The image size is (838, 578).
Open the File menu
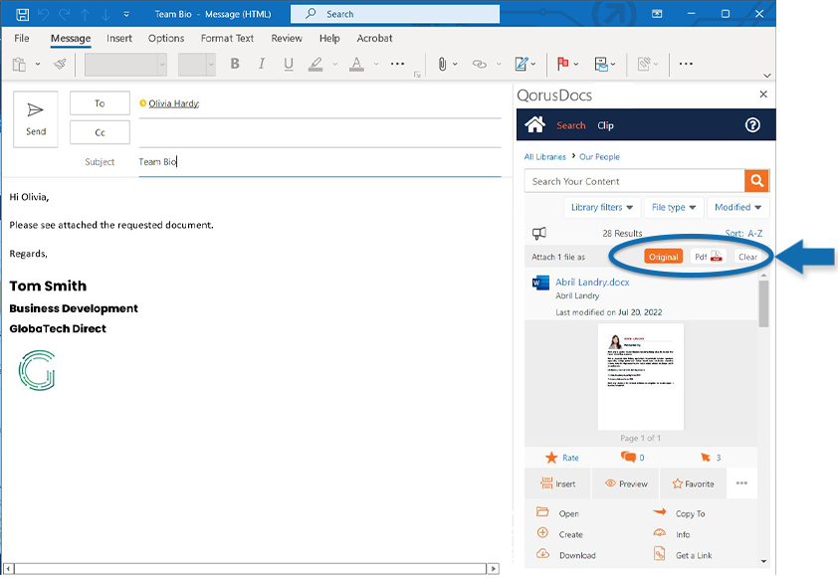pos(22,39)
